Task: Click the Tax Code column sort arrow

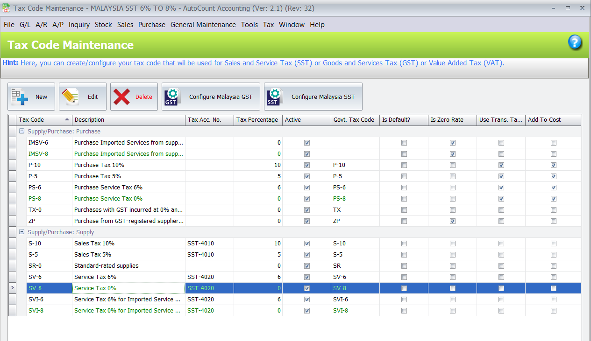Action: click(67, 120)
